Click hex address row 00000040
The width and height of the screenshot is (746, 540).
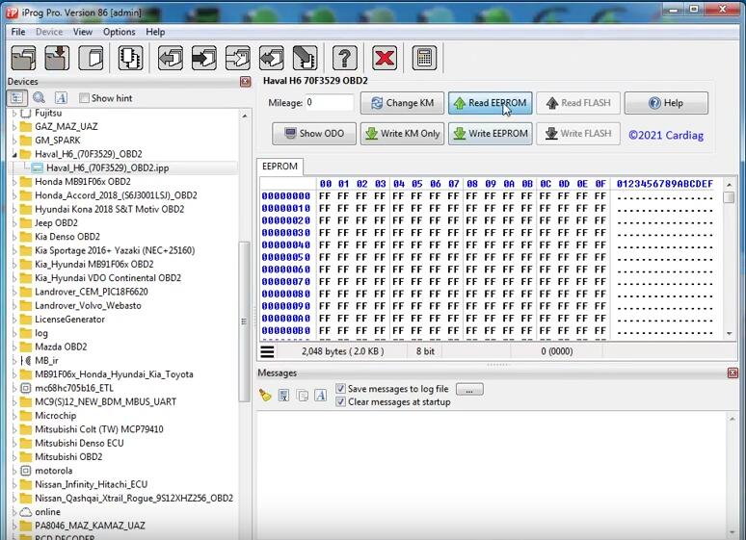coord(286,245)
